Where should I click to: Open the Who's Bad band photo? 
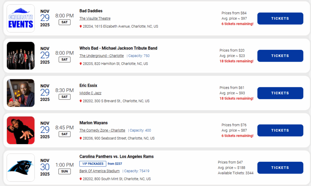21,56
